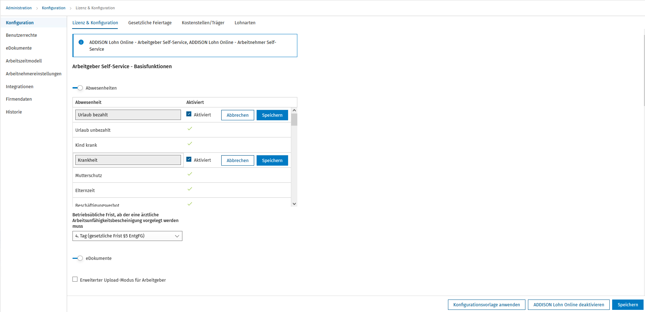Click the scroll up arrow of the absence table
645x312 pixels.
294,110
